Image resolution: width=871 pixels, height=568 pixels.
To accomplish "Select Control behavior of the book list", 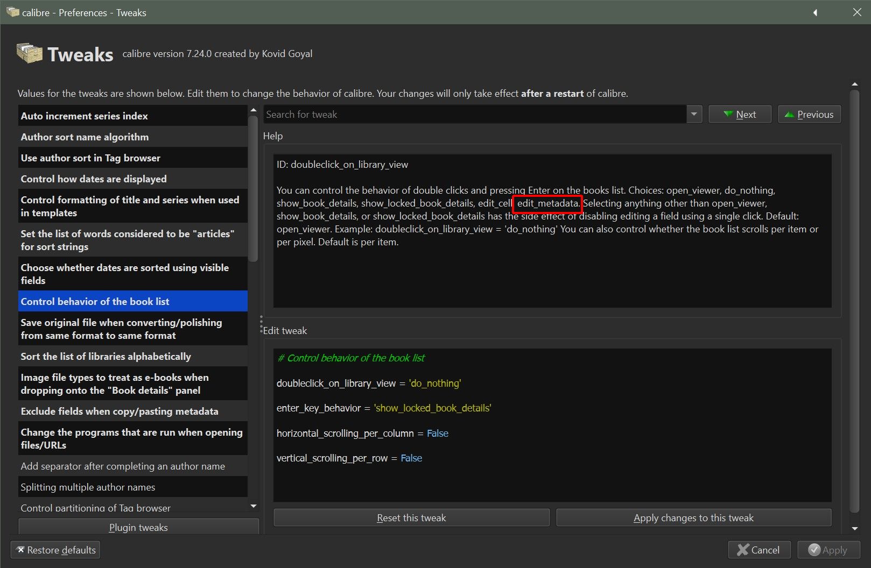I will point(133,301).
